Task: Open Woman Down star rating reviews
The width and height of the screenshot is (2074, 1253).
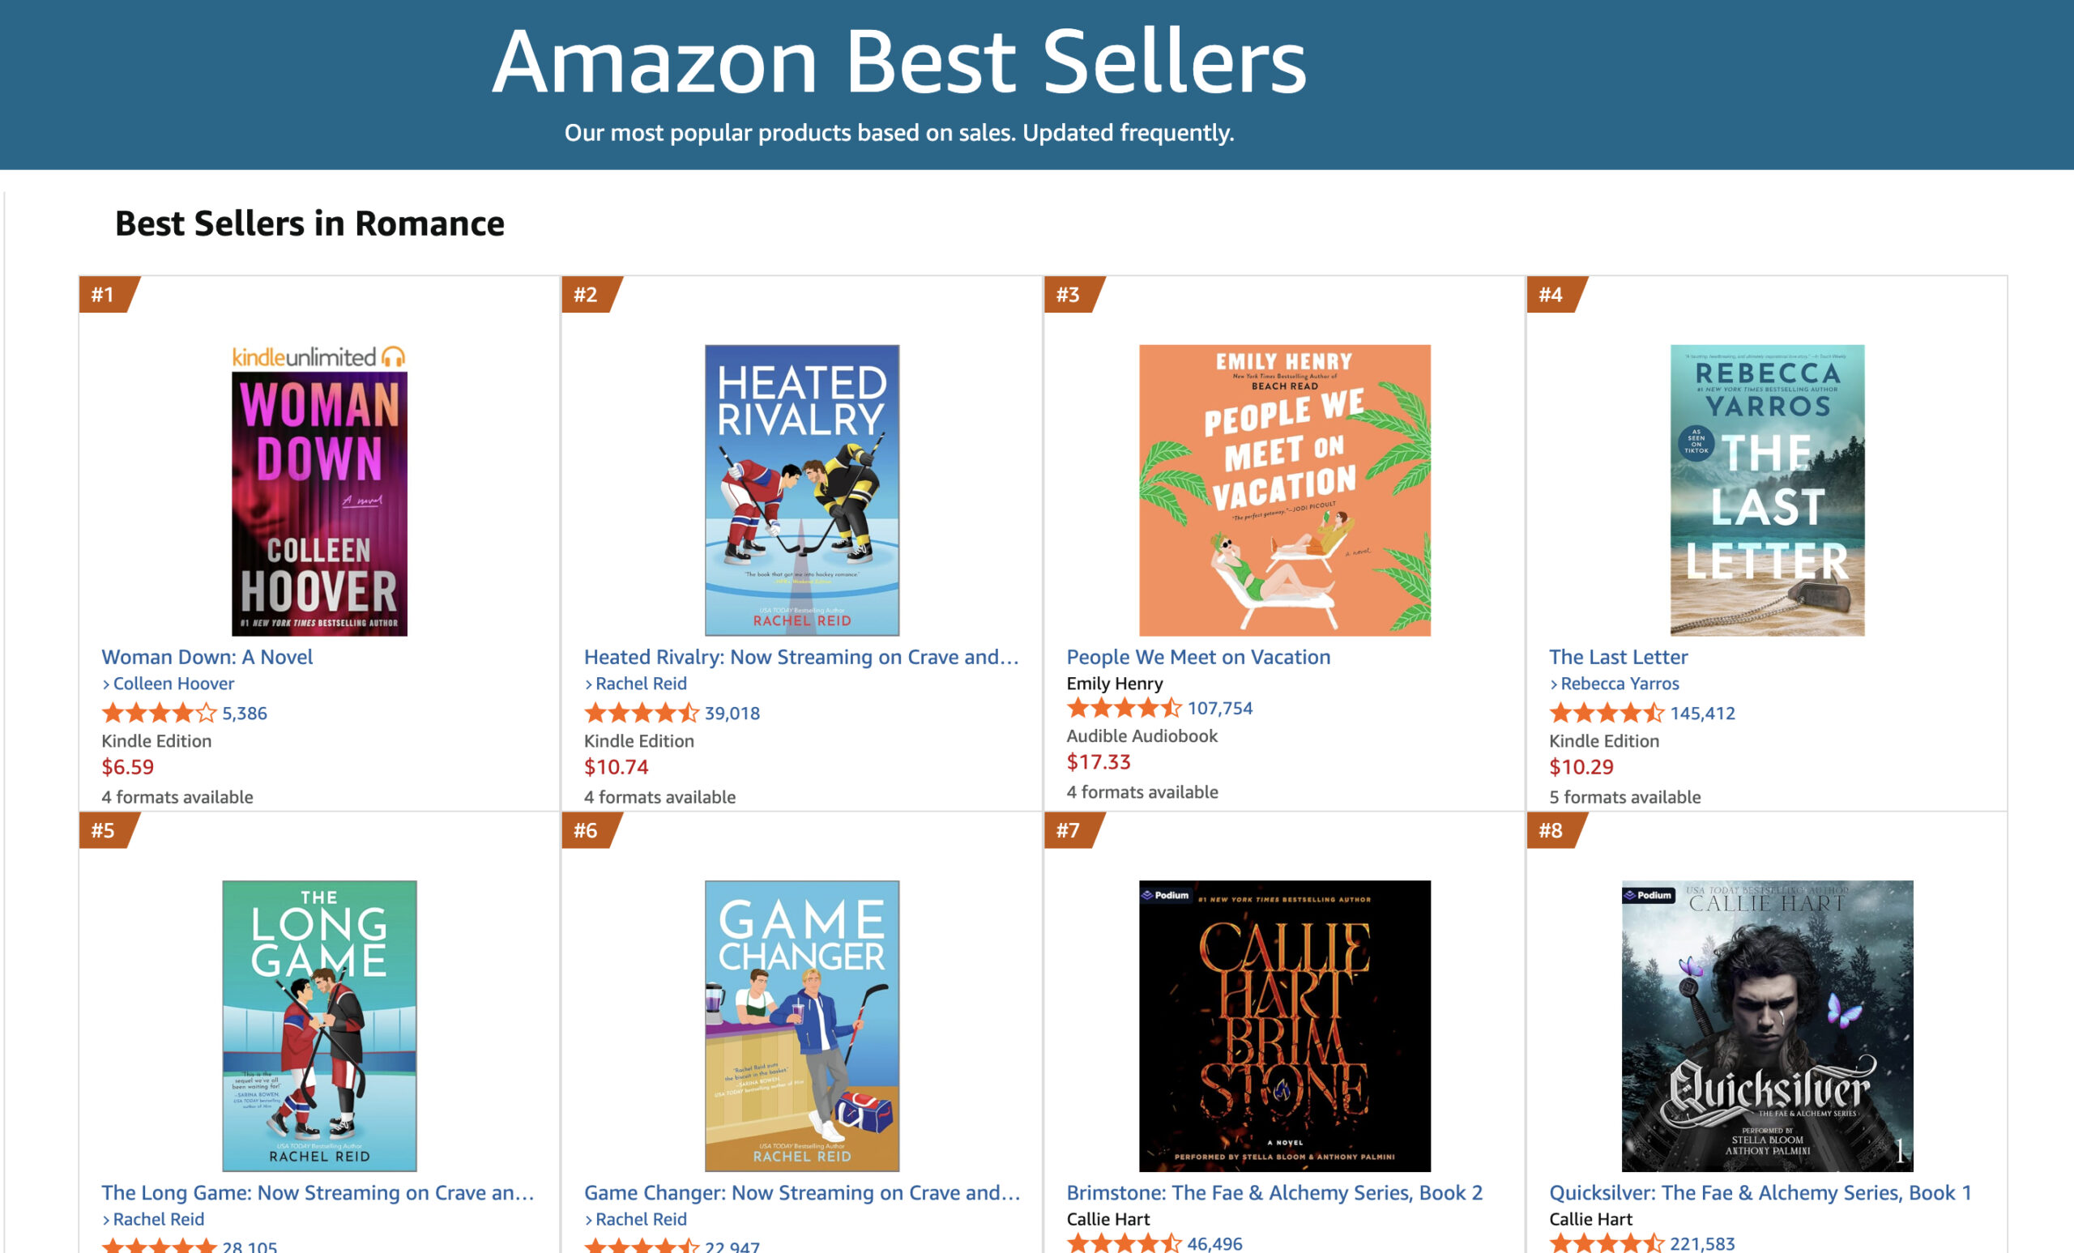Action: click(159, 713)
